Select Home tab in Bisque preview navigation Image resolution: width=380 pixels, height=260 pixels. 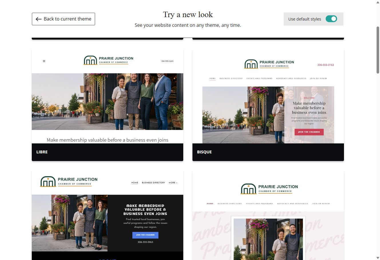pyautogui.click(x=212, y=78)
